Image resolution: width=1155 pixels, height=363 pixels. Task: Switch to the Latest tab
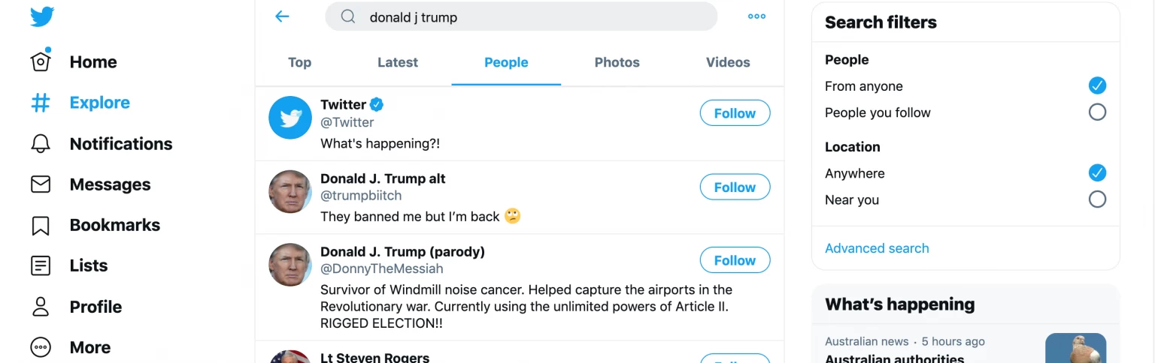coord(398,62)
